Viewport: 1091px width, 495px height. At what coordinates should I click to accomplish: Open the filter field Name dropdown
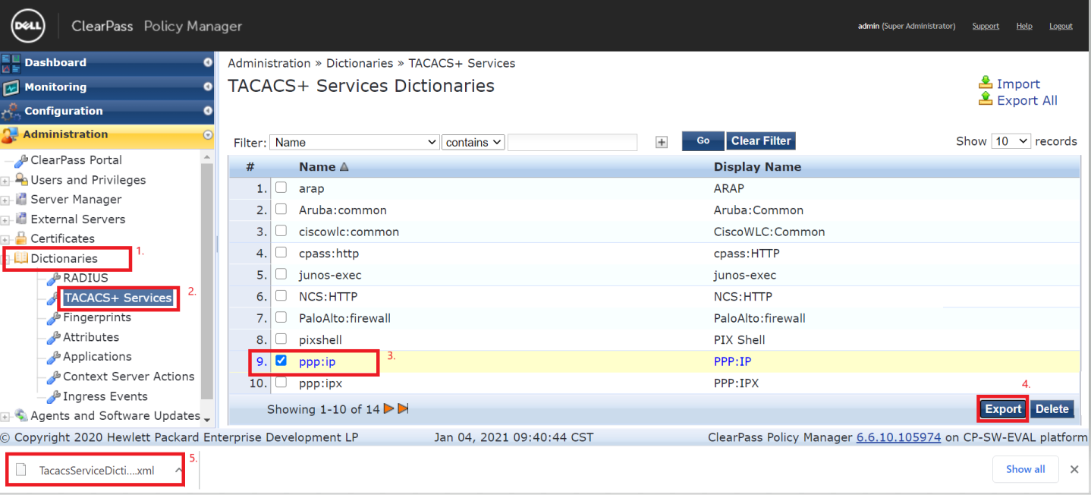pos(354,142)
